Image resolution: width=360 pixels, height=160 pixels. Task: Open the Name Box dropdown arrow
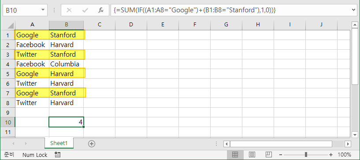click(43, 10)
